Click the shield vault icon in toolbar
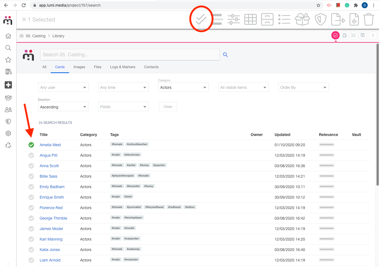The image size is (379, 267). pos(320,19)
